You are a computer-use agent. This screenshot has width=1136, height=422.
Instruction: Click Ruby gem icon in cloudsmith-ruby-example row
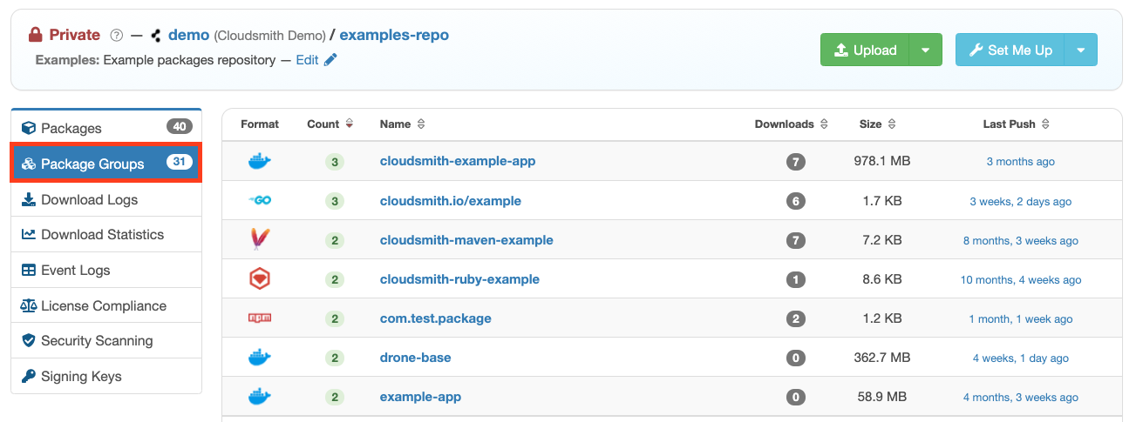(x=260, y=279)
